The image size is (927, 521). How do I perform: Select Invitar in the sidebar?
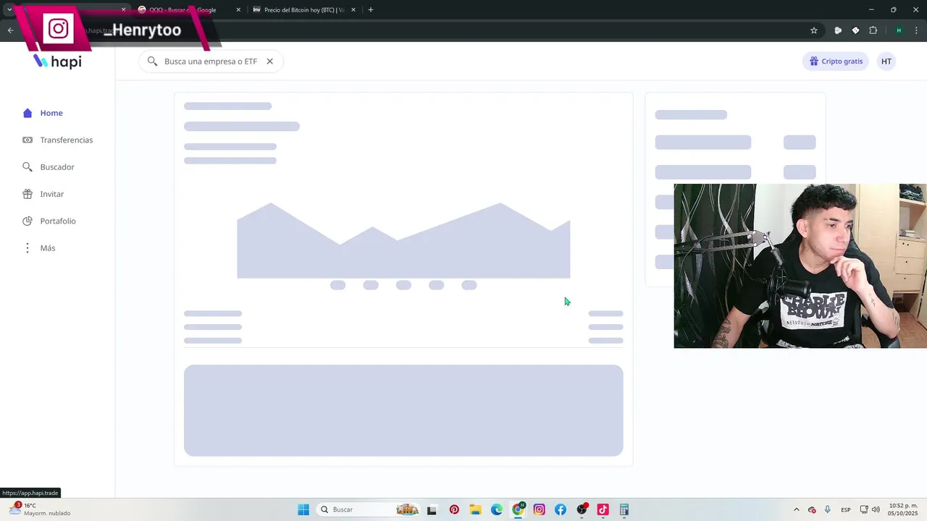coord(43,194)
